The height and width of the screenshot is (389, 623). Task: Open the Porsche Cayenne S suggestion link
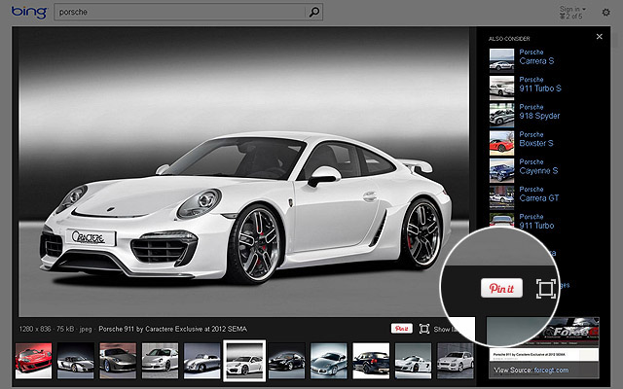(538, 166)
